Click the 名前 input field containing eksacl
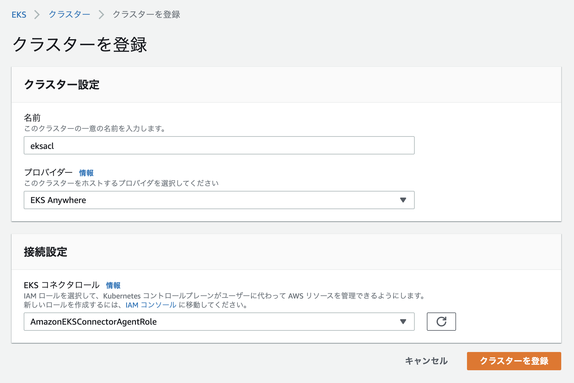 pyautogui.click(x=219, y=145)
